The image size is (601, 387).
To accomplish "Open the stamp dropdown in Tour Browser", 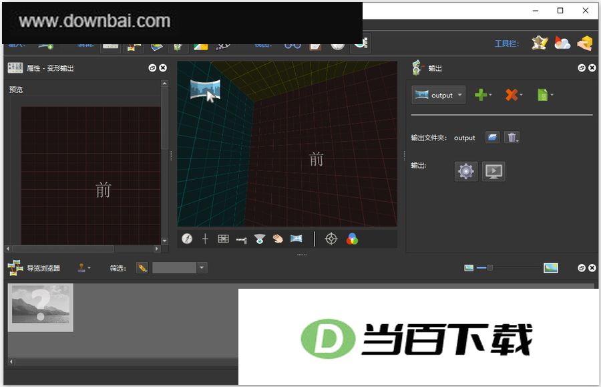I will click(x=83, y=267).
